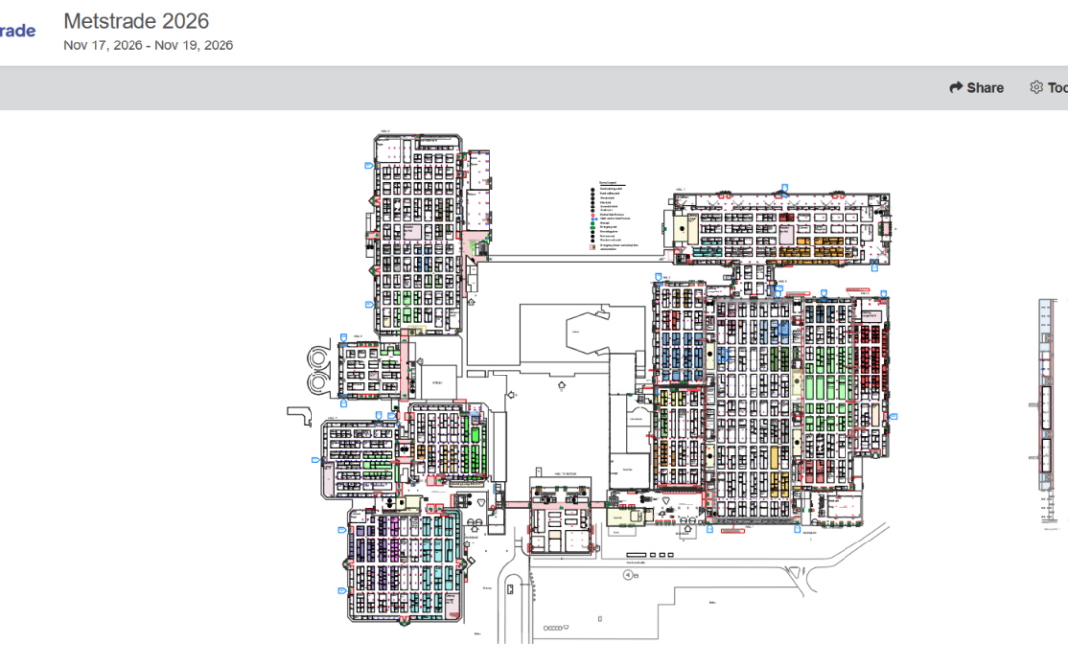Click the twin circular structures on the floor plan

pos(318,370)
